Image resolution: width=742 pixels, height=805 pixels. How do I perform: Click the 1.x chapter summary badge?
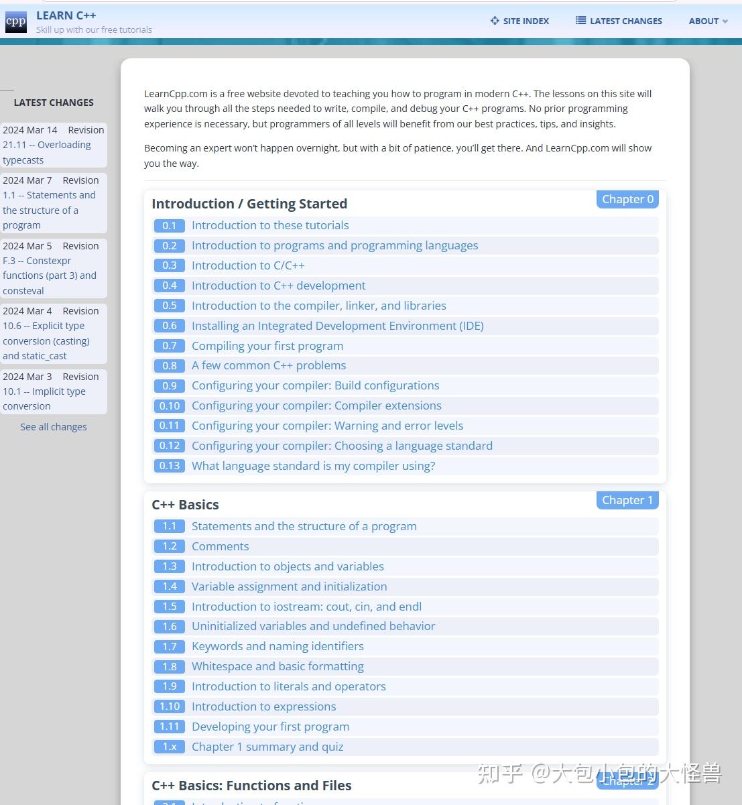pyautogui.click(x=170, y=747)
